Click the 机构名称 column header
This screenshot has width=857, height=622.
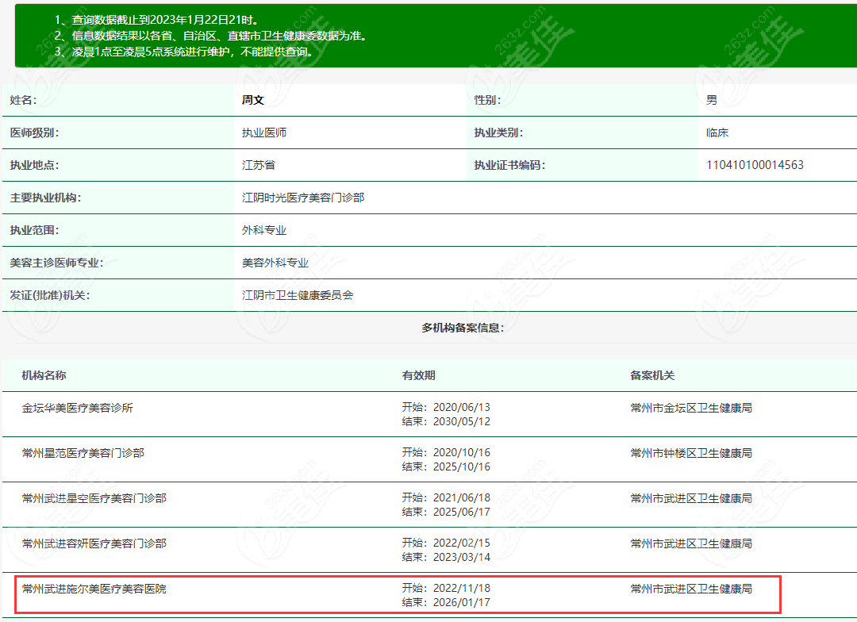(x=44, y=375)
